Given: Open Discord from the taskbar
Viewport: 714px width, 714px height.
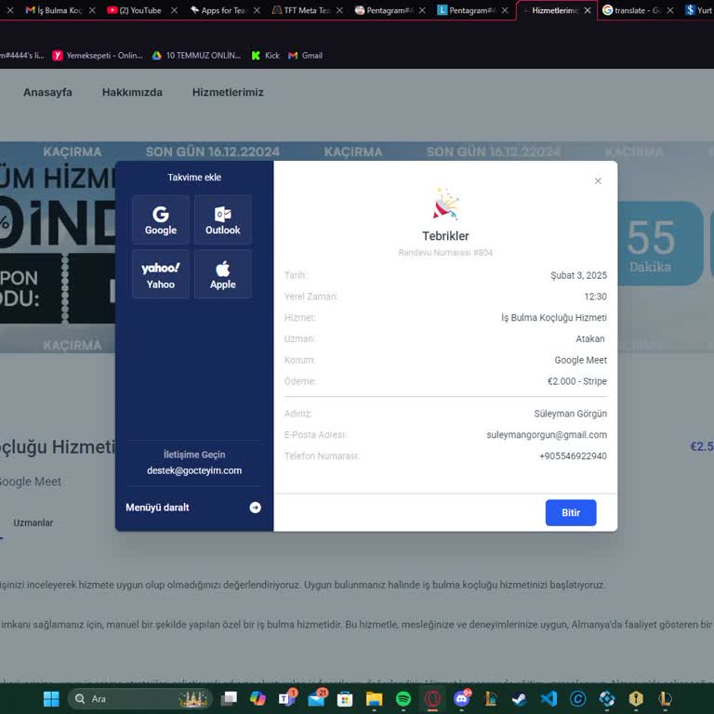Looking at the screenshot, I should (462, 698).
